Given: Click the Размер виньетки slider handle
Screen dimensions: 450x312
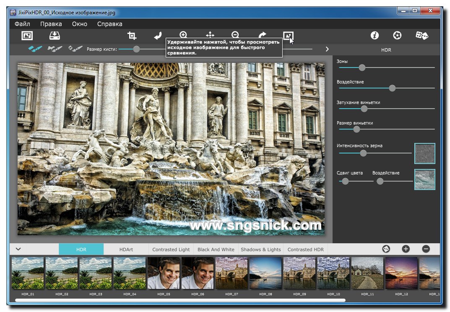Looking at the screenshot, I should click(356, 129).
